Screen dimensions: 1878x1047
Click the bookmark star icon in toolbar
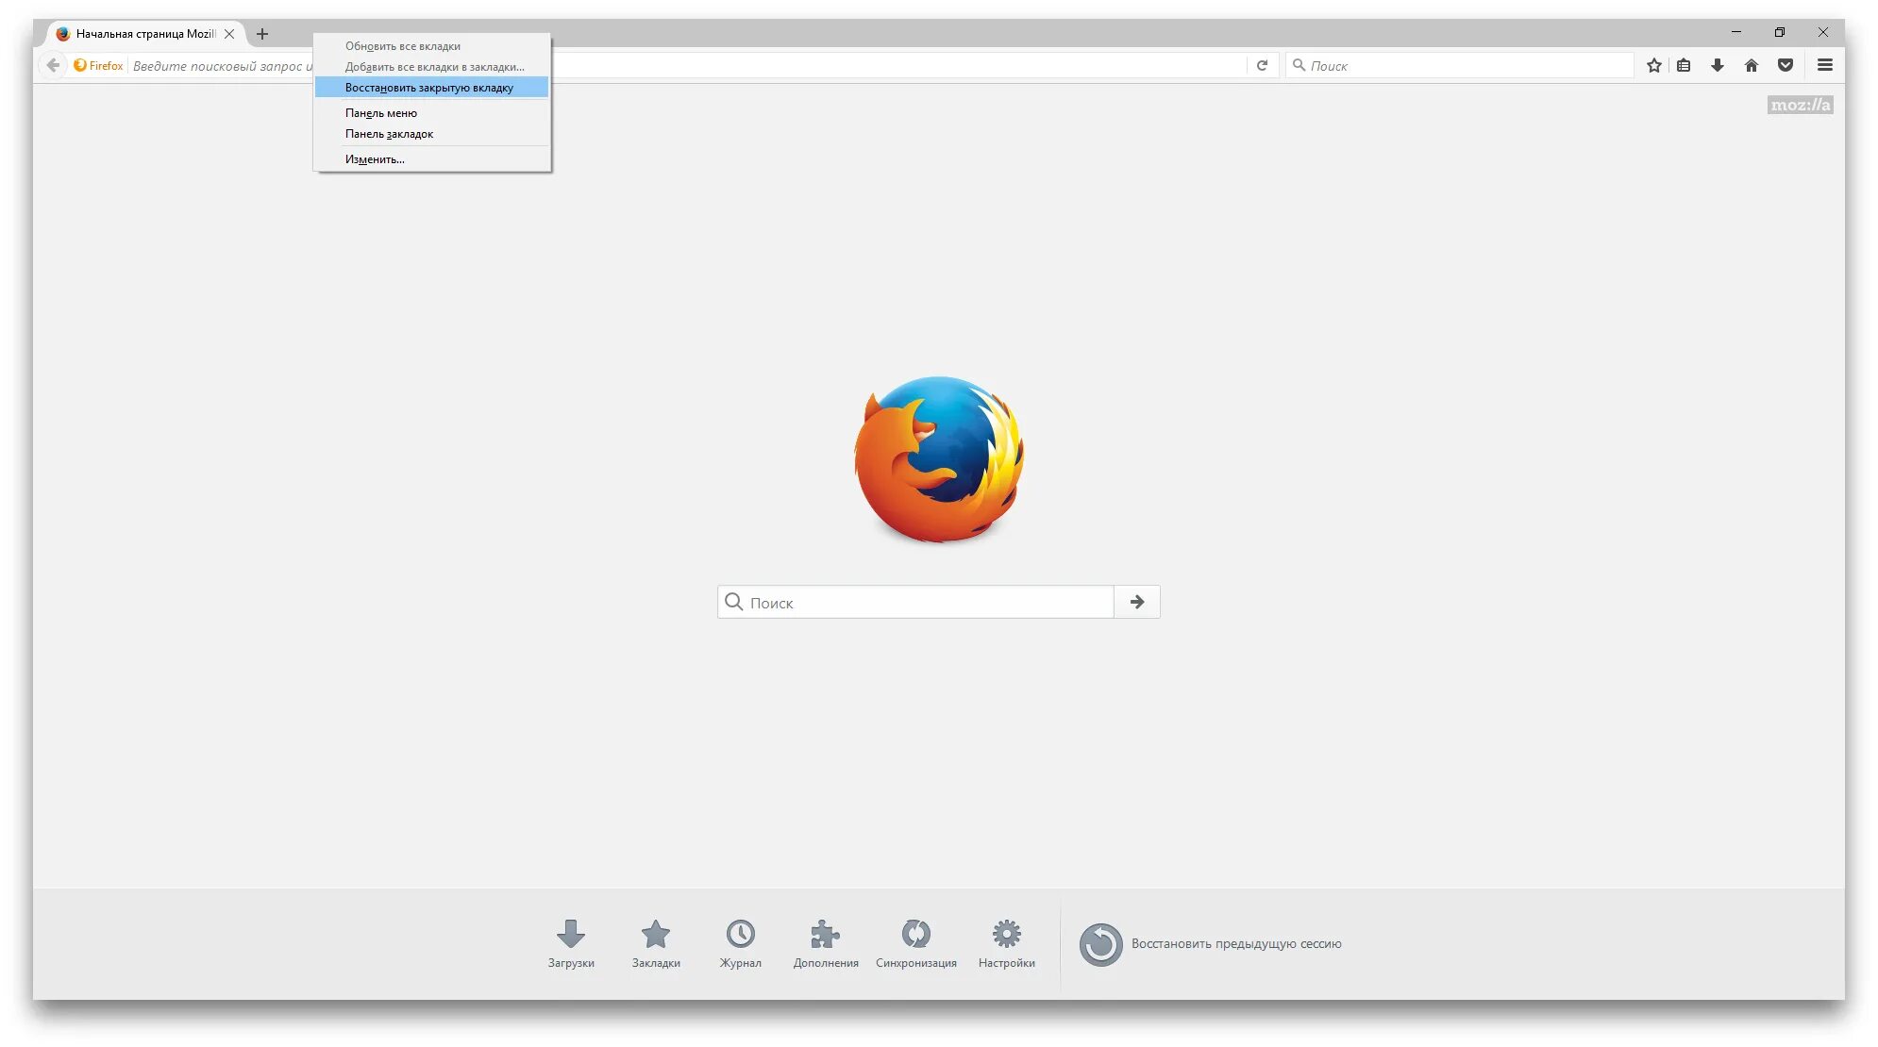(x=1653, y=65)
